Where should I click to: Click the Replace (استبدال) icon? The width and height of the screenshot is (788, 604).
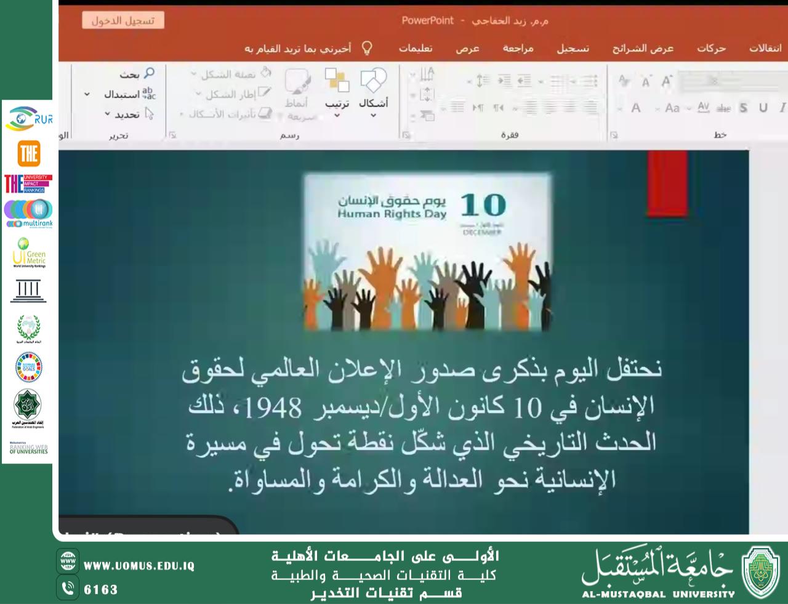click(x=148, y=94)
